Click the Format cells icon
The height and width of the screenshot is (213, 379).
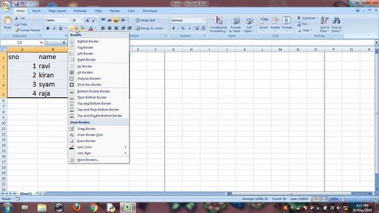(x=287, y=20)
